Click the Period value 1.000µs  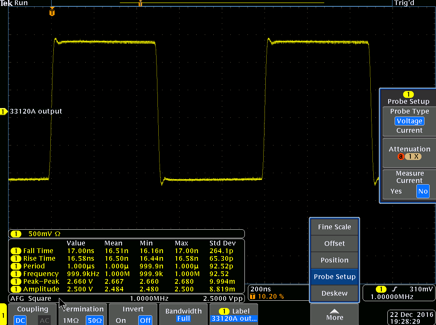coord(81,266)
